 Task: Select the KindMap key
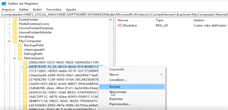26,37
